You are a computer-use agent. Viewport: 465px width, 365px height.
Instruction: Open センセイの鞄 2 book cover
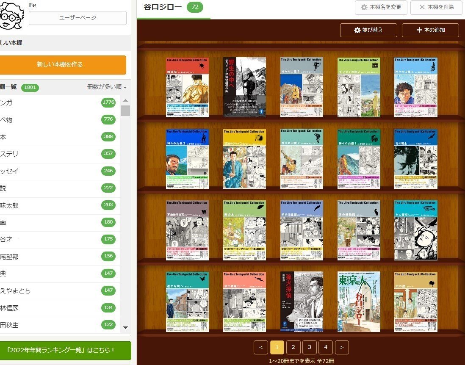pyautogui.click(x=359, y=87)
